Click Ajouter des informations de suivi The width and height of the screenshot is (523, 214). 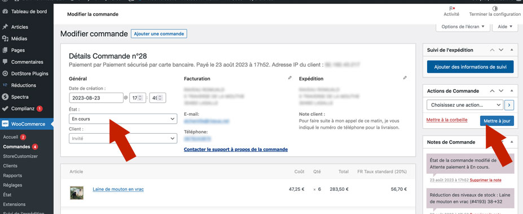471,67
